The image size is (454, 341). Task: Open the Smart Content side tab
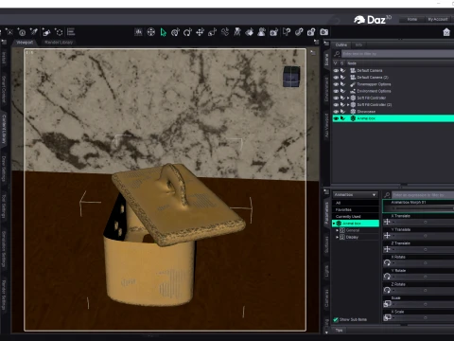point(4,89)
